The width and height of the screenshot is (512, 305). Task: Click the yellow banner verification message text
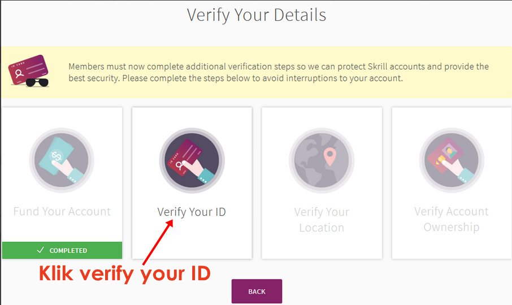279,67
